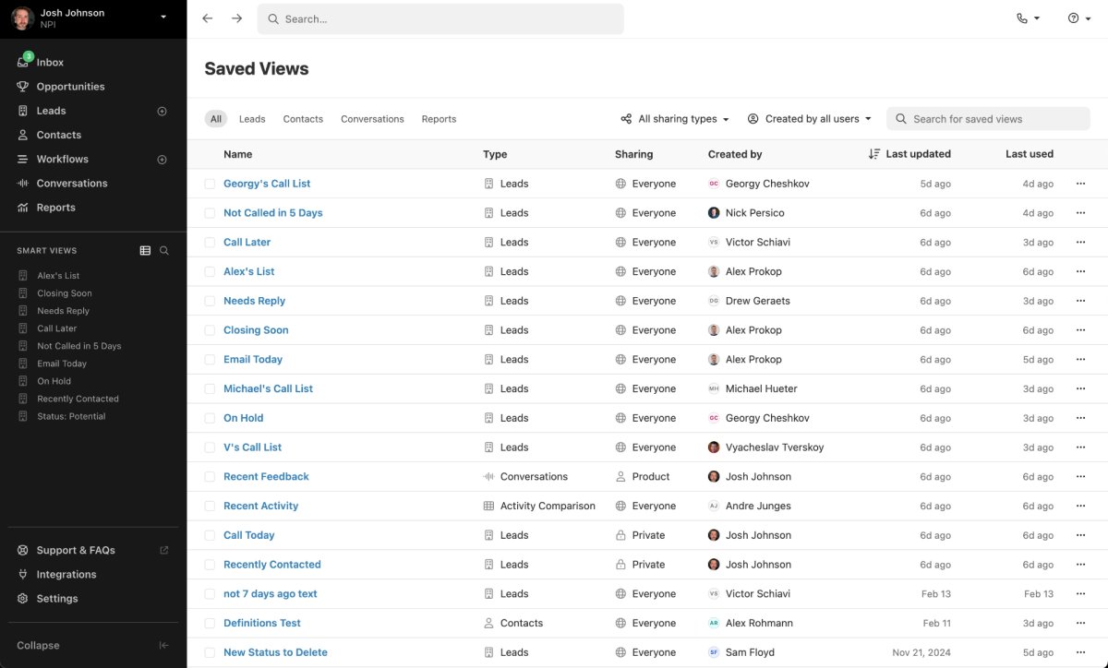Sort by the Last used column header
Image resolution: width=1108 pixels, height=668 pixels.
tap(1030, 154)
